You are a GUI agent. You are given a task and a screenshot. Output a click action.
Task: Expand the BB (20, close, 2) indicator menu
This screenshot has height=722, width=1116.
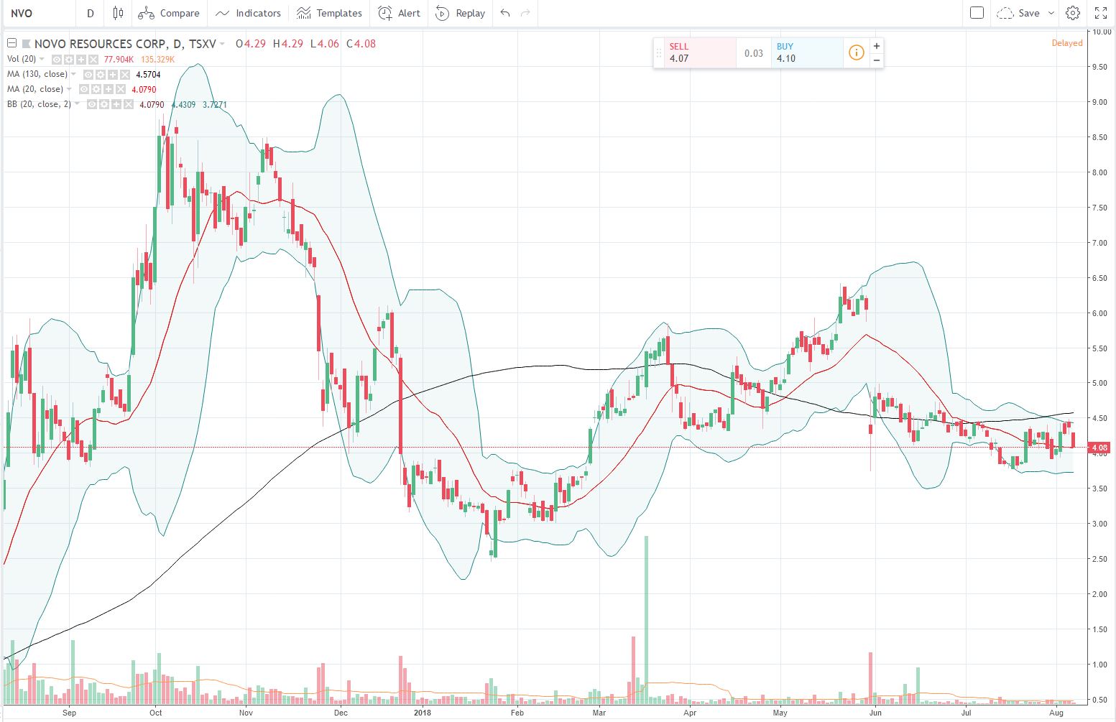(x=77, y=104)
